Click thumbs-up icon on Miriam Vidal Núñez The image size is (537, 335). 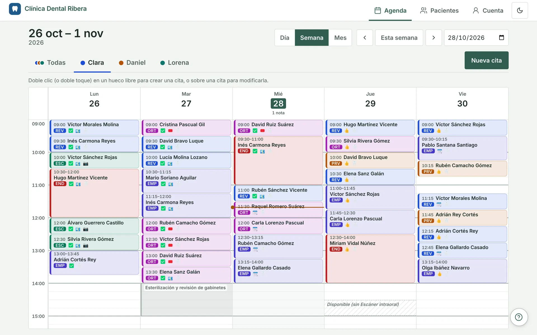347,249
